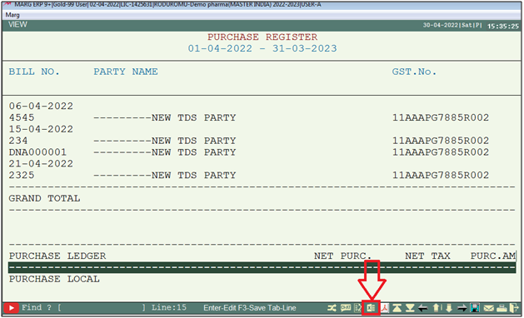Click NEW TDS PARTY on bill 4545 row

coord(194,117)
